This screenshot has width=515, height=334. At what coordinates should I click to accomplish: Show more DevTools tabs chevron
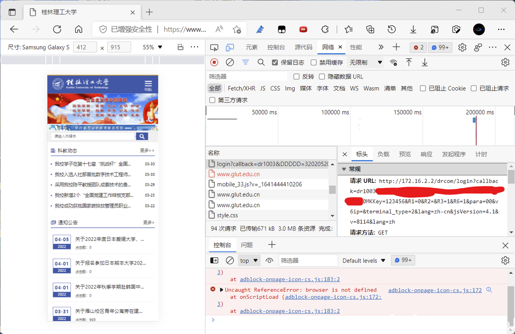click(381, 47)
